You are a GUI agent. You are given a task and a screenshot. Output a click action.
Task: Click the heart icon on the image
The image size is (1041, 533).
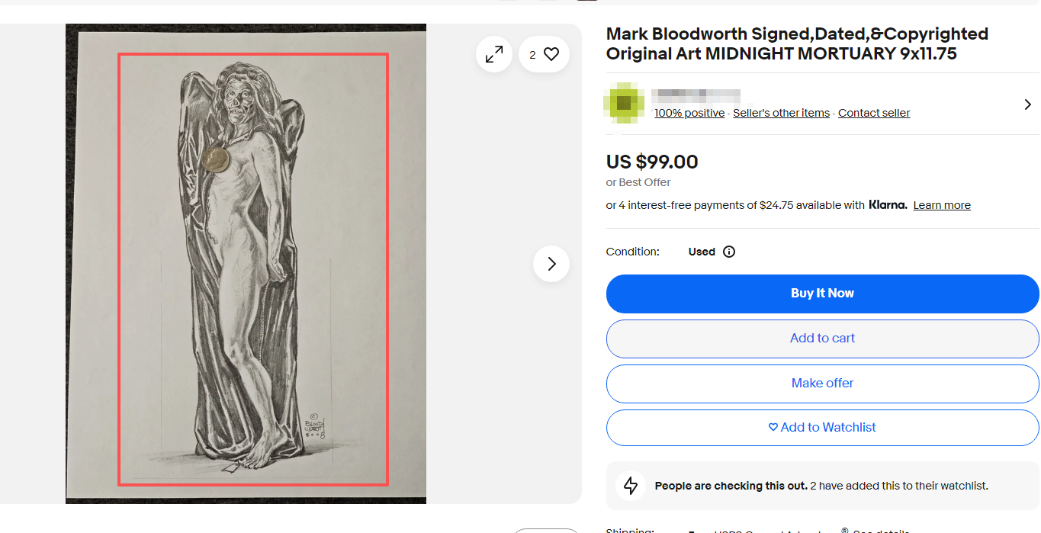(551, 54)
